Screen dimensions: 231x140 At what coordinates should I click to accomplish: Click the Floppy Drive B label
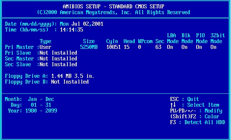tap(26, 82)
